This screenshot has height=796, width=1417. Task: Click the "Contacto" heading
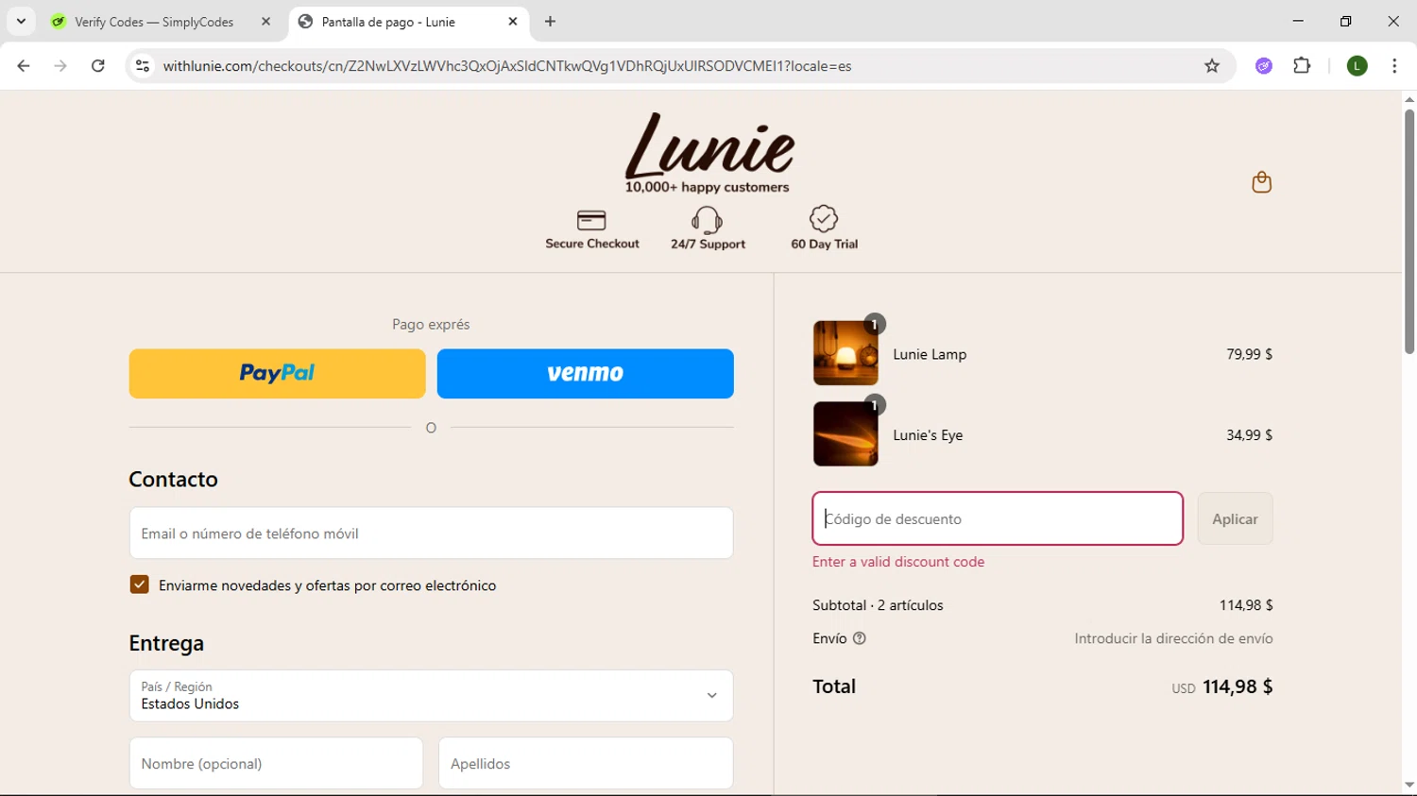[173, 479]
